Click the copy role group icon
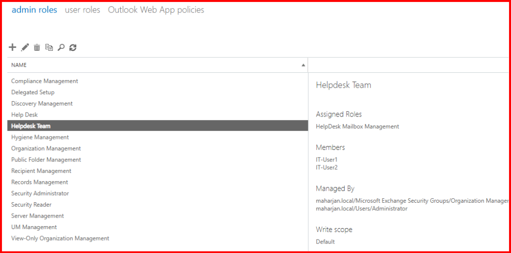This screenshot has height=253, width=511. pyautogui.click(x=49, y=47)
